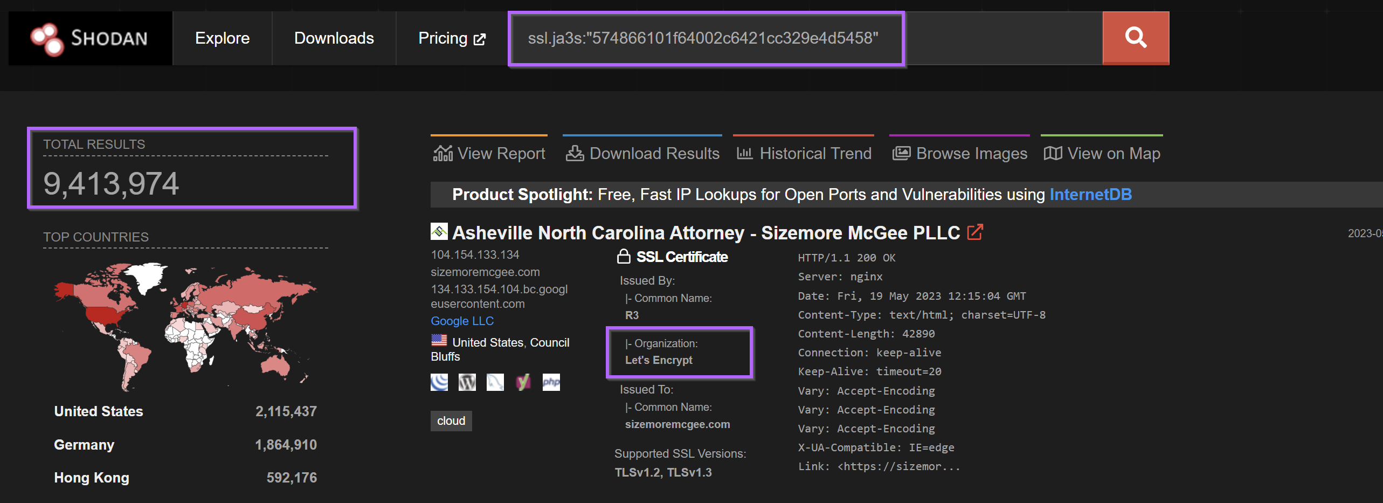
Task: Click the Content-Type: text/html header line
Action: [x=922, y=315]
